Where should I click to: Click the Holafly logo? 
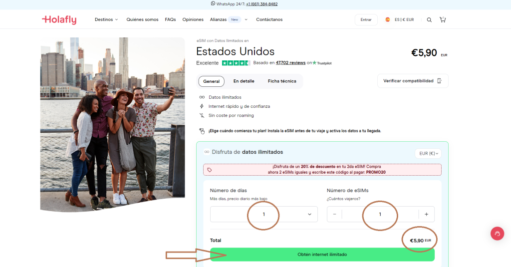point(59,20)
